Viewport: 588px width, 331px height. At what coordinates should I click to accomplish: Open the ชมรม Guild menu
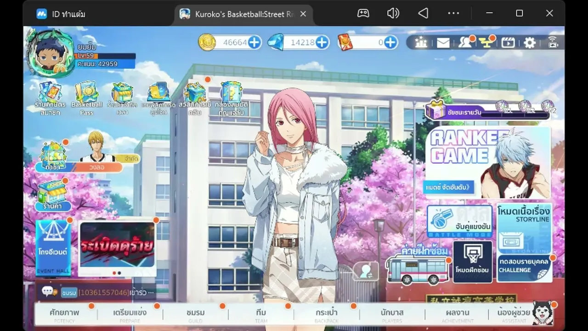(196, 314)
